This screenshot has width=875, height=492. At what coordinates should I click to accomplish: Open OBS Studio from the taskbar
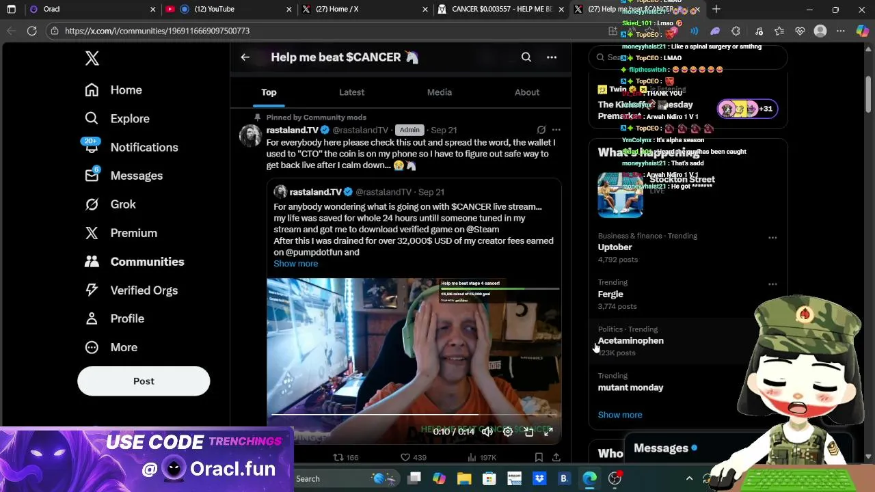point(615,478)
